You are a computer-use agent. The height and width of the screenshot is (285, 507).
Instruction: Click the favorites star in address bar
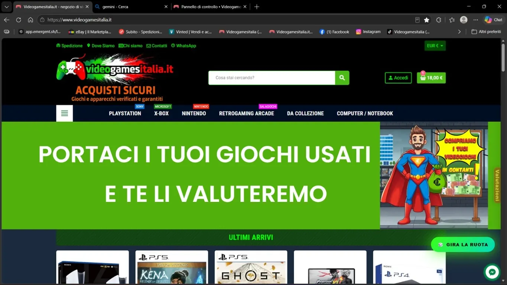tap(427, 20)
